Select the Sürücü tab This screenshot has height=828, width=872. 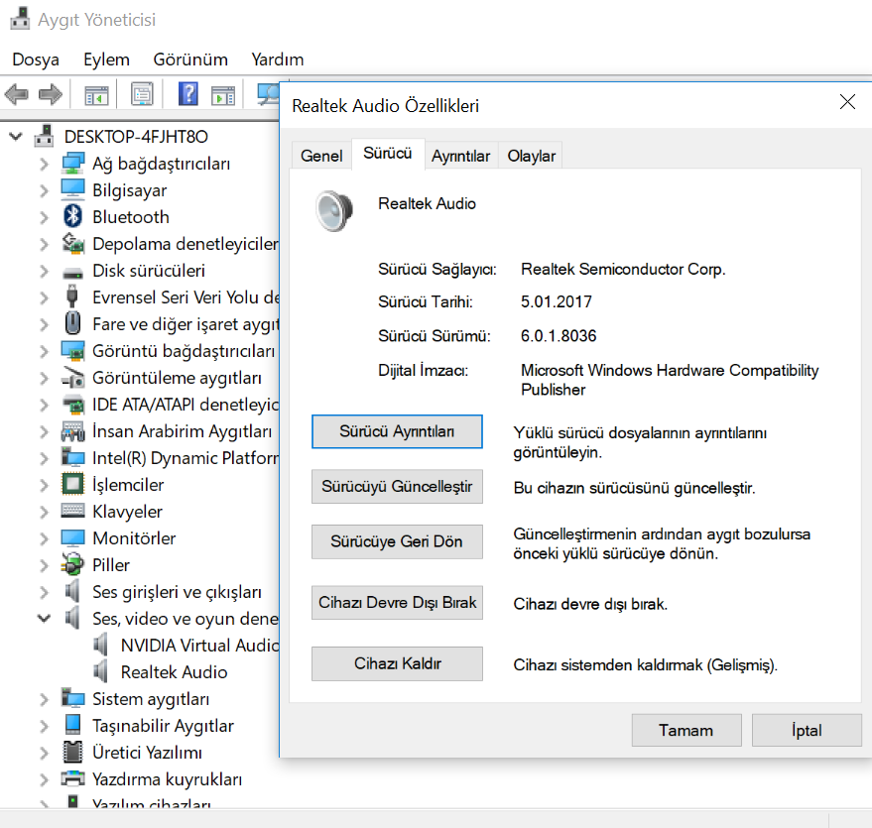388,154
